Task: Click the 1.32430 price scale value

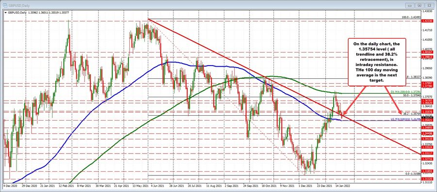Action: click(427, 163)
